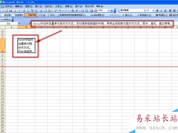
Task: Toggle Bold formatting
Action: coord(157,11)
